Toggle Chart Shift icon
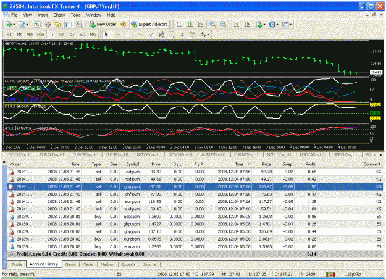 pos(246,24)
